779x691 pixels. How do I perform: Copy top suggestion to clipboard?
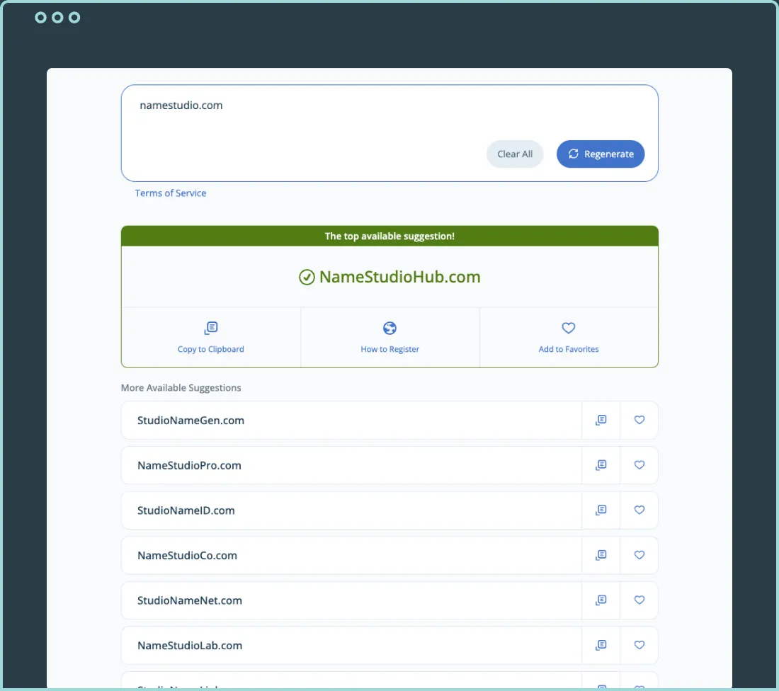pos(211,337)
